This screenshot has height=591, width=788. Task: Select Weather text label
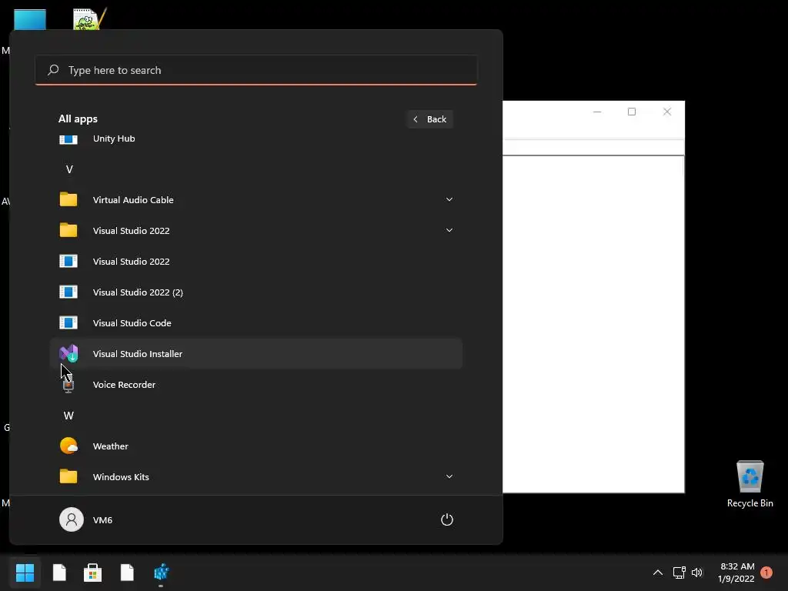click(x=111, y=446)
